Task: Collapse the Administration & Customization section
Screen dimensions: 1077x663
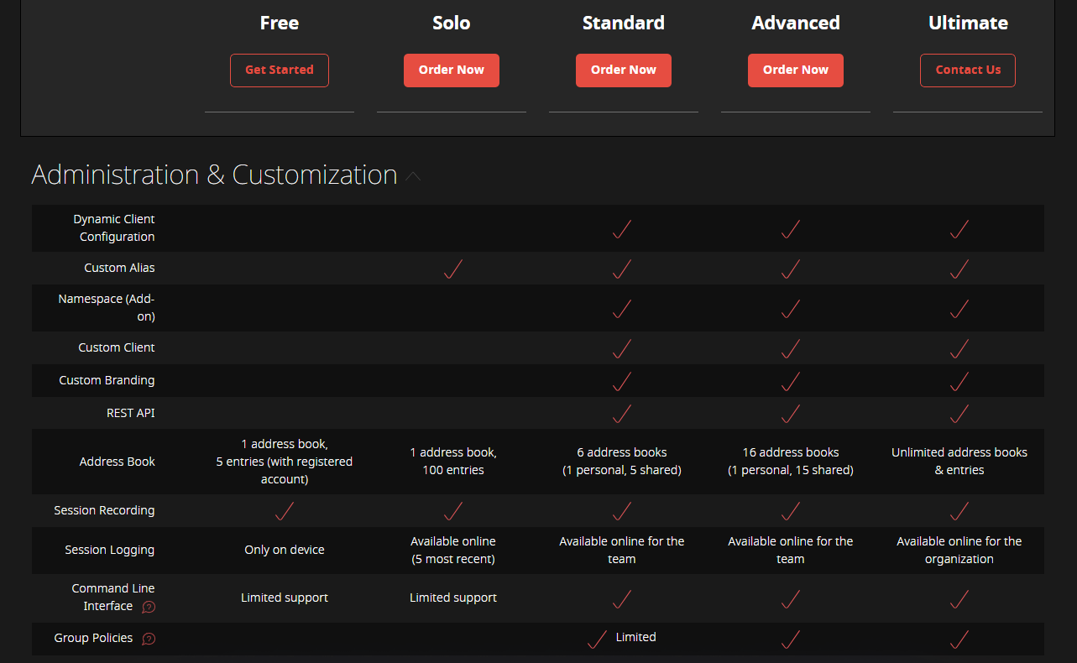Action: (x=413, y=176)
